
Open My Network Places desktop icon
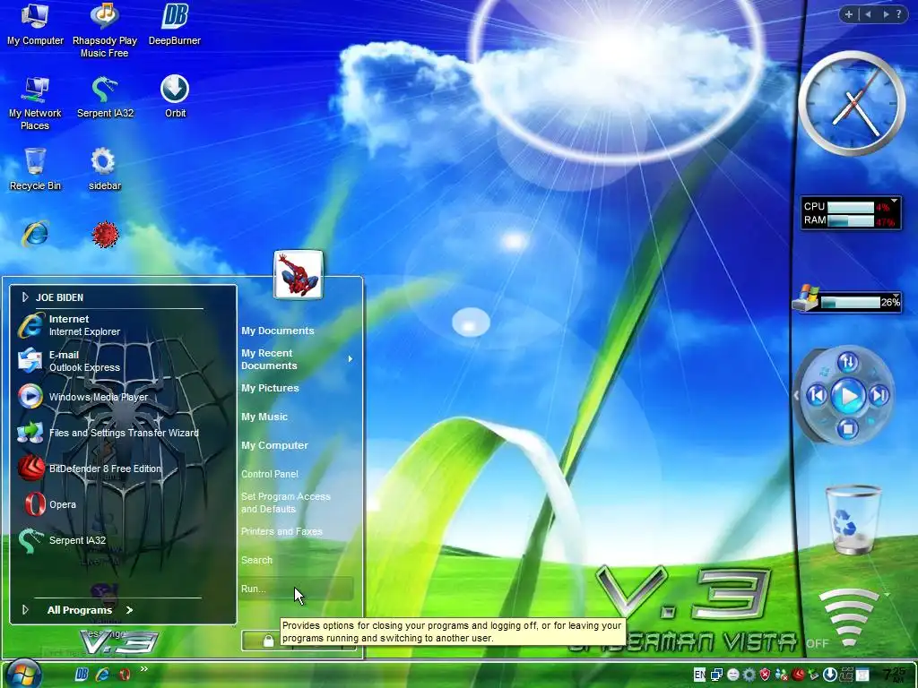[35, 104]
